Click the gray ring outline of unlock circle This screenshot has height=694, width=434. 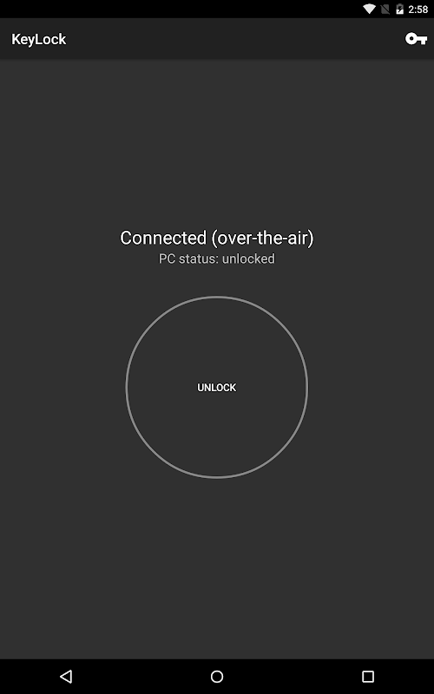click(217, 297)
